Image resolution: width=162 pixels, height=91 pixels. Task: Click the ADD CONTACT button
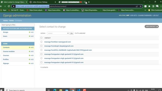pyautogui.click(x=152, y=26)
